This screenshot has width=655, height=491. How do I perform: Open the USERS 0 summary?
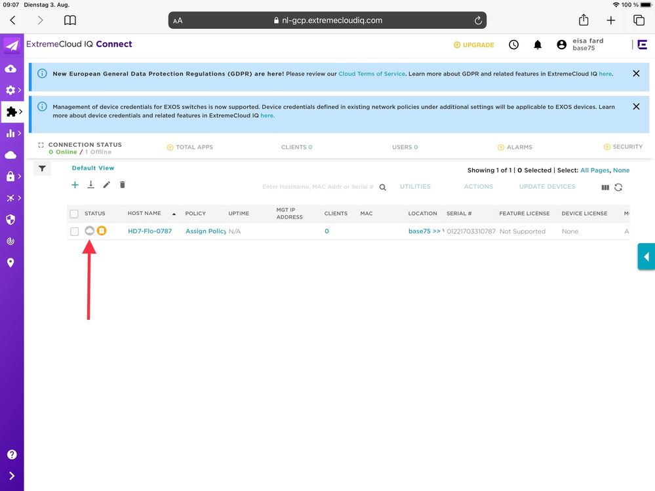tap(405, 147)
